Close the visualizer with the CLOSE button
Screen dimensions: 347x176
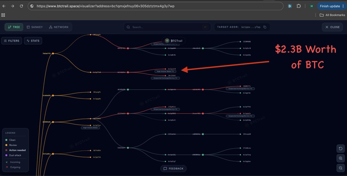[x=332, y=27]
